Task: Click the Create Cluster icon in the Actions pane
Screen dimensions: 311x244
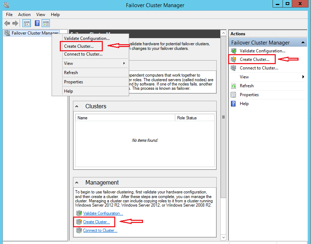Action: point(234,59)
